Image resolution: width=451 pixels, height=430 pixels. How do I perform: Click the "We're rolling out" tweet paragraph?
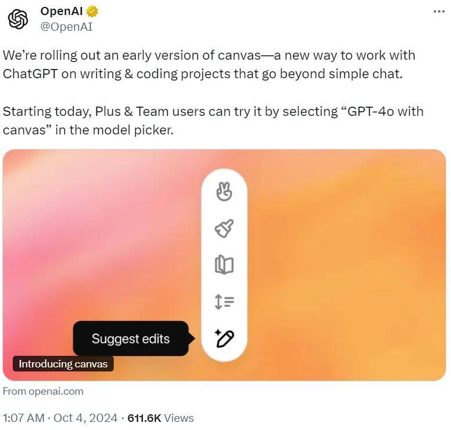(209, 64)
